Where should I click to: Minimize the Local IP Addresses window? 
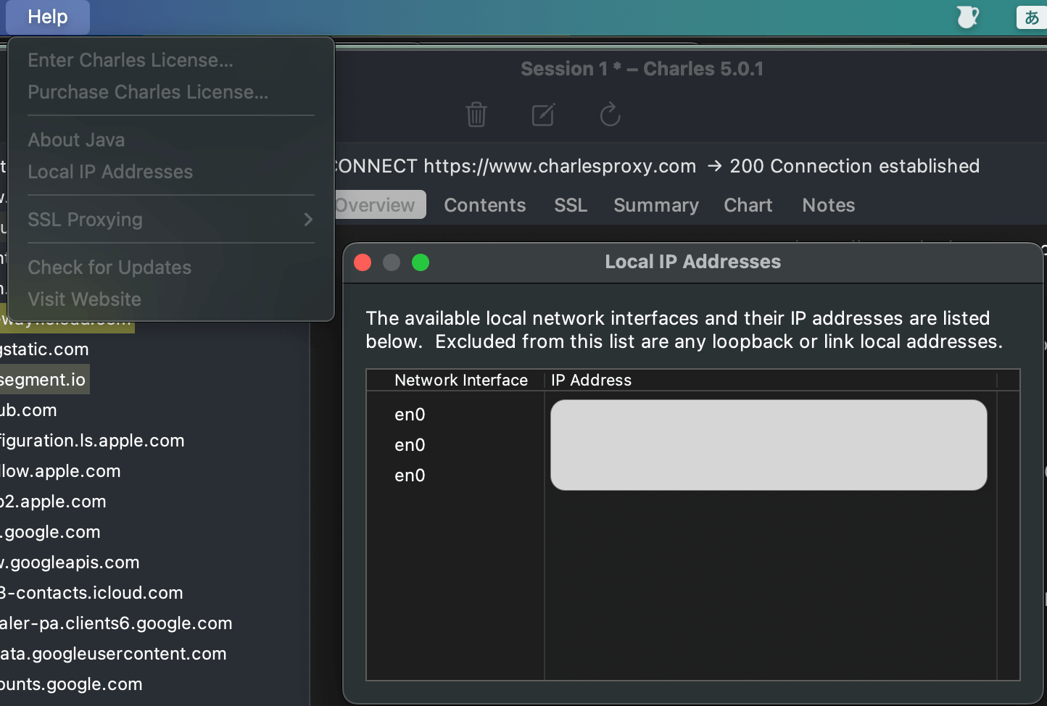click(392, 262)
